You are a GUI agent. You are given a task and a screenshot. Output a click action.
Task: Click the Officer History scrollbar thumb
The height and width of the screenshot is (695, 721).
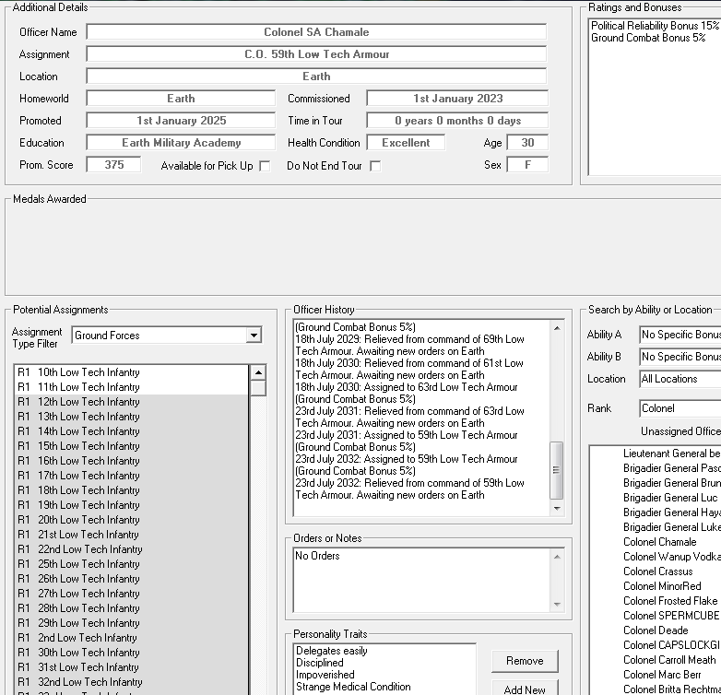556,470
